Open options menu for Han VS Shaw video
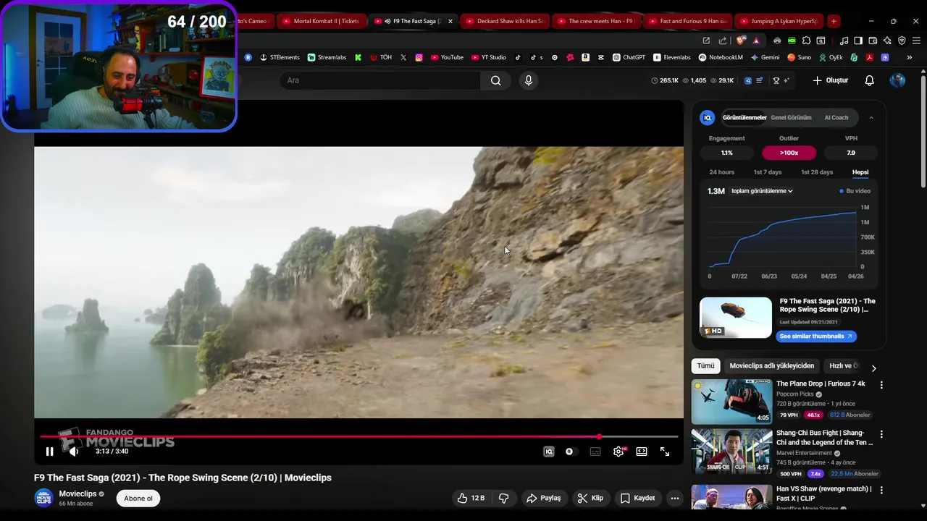This screenshot has width=927, height=521. click(x=881, y=490)
